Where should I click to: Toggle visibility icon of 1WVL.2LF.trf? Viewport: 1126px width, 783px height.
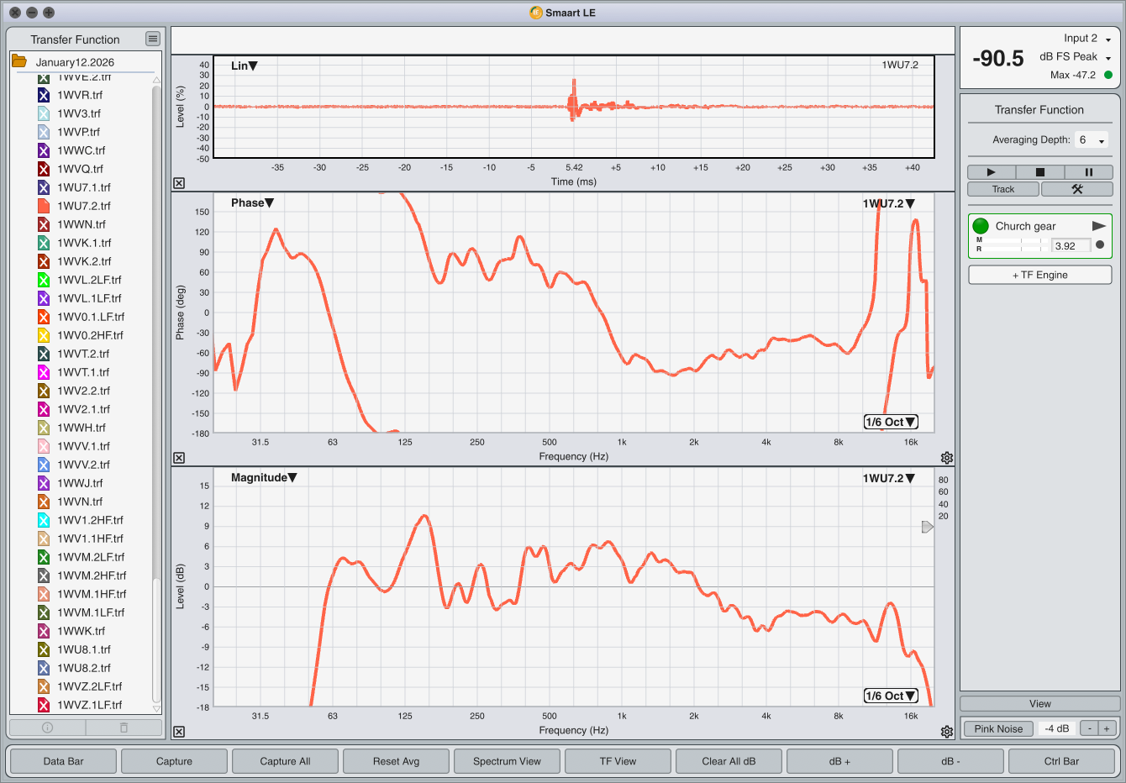tap(44, 280)
